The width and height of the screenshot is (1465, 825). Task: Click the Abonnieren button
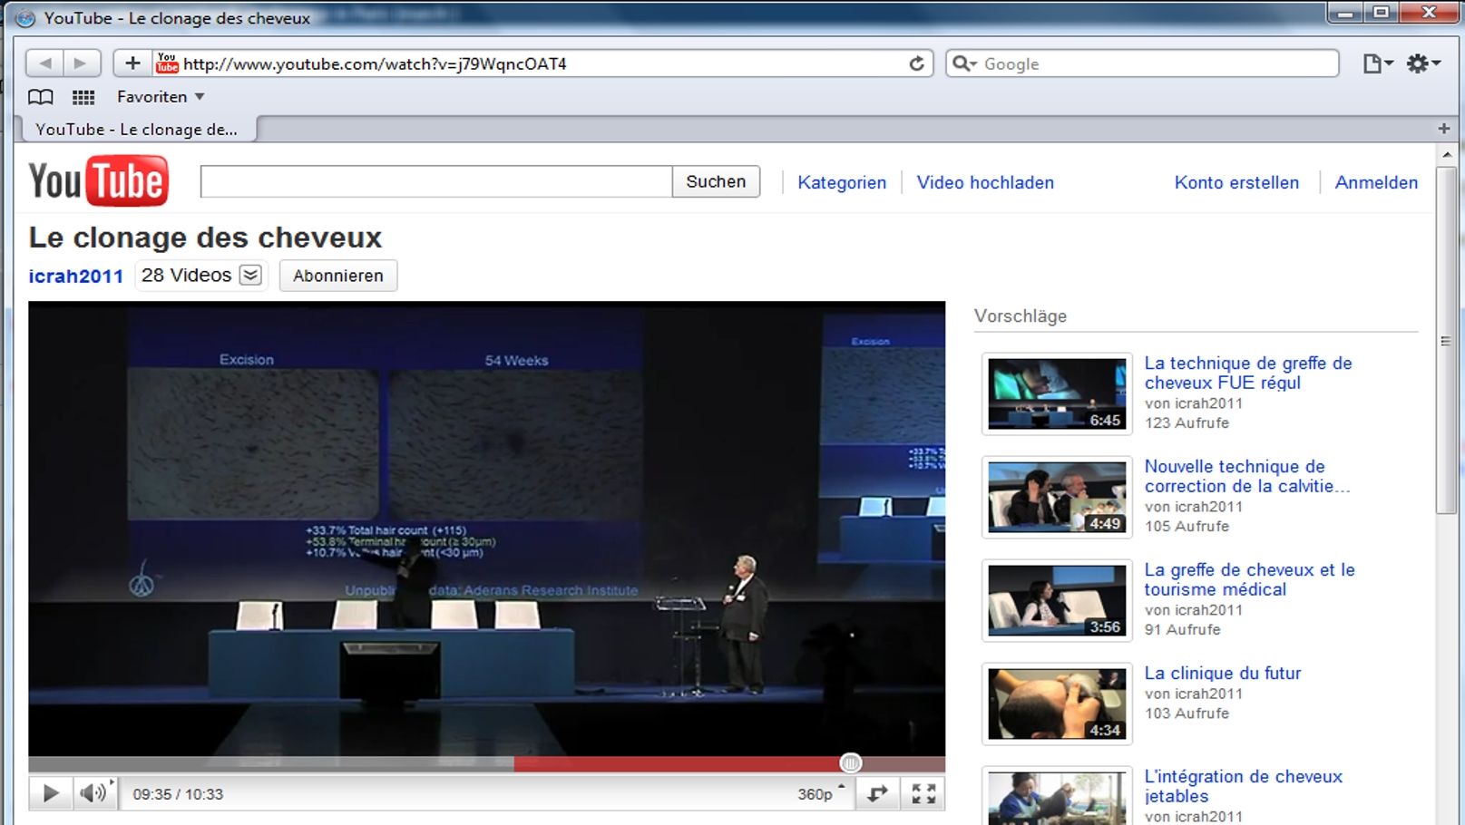point(337,276)
